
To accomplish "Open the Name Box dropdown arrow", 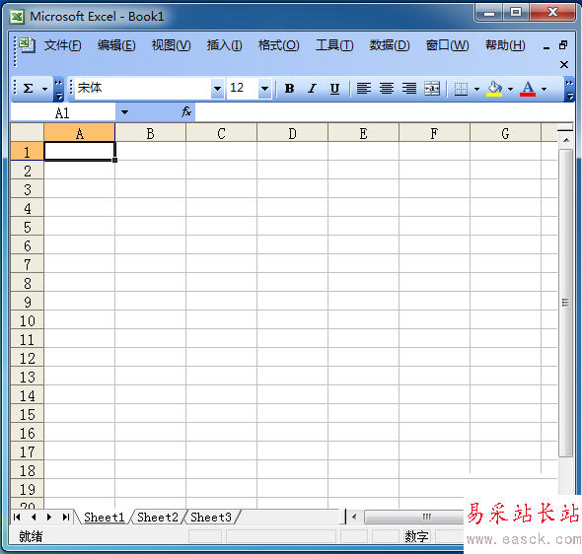I will 124,112.
